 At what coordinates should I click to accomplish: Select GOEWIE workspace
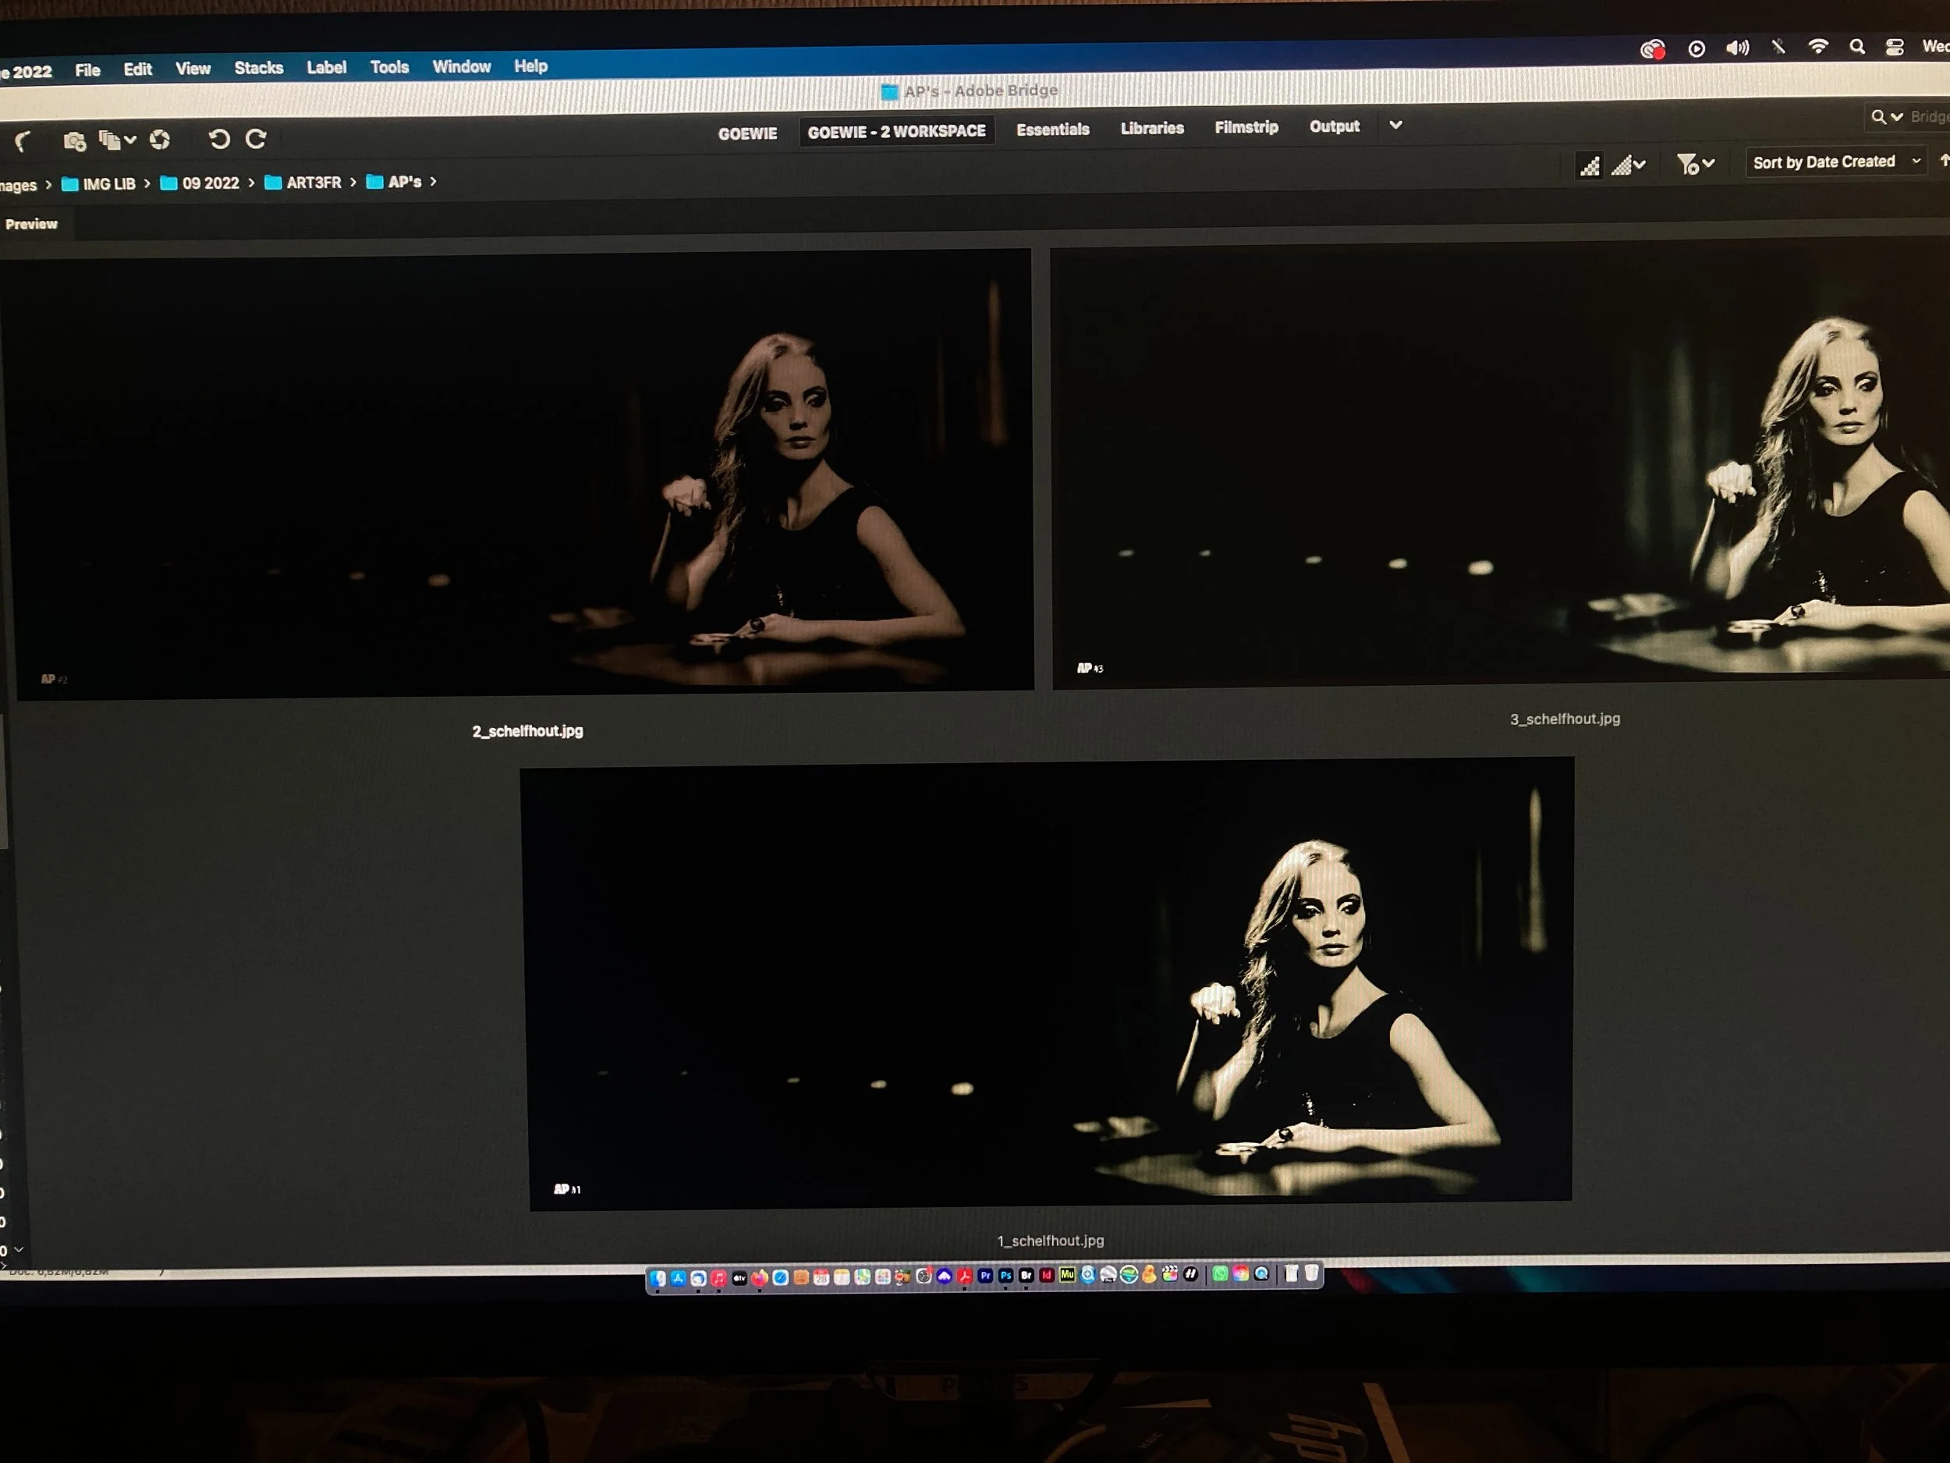(746, 133)
